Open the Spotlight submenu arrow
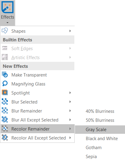 pyautogui.click(x=70, y=93)
